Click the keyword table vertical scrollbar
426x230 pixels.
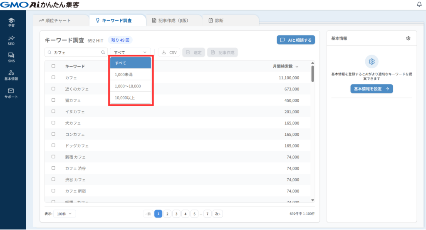point(312,74)
